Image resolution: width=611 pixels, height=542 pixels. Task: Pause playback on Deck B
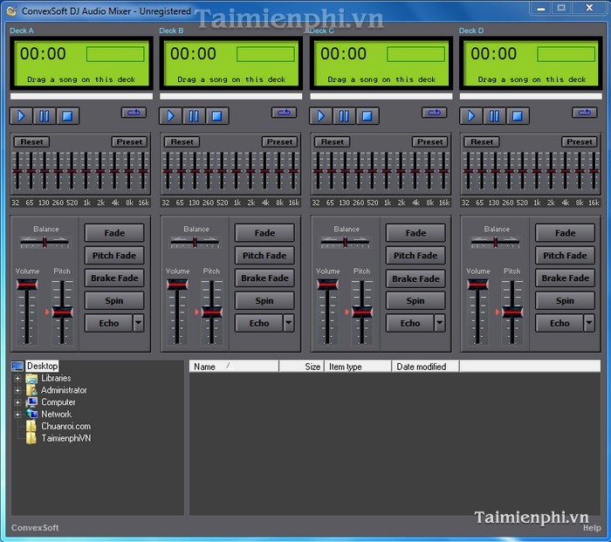194,116
